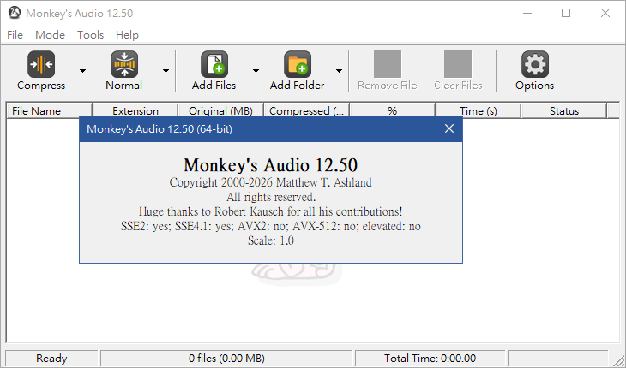
Task: Click the Add Folder icon
Action: click(x=298, y=64)
